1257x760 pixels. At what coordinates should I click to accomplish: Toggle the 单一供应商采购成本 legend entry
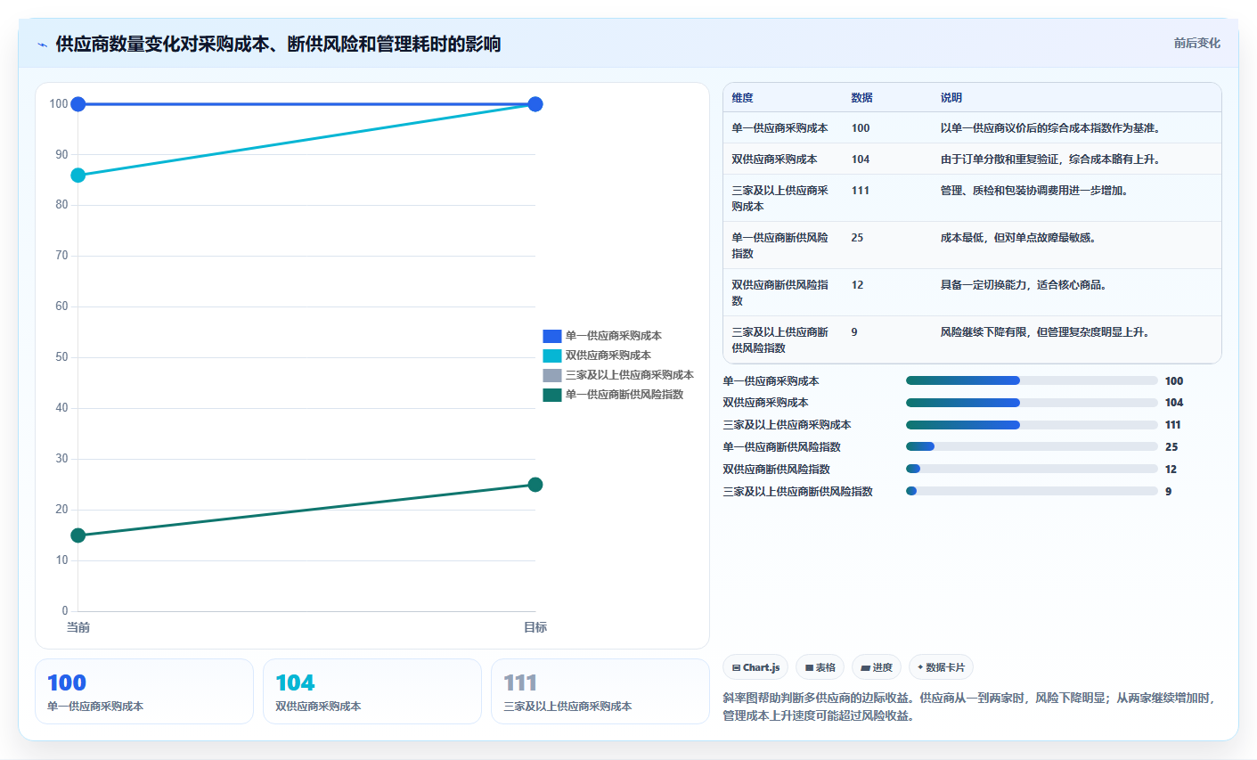[x=602, y=336]
